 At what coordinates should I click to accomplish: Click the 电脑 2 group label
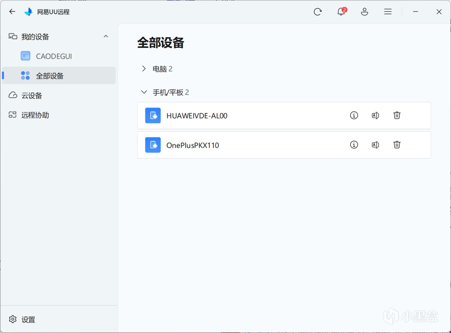(x=162, y=69)
